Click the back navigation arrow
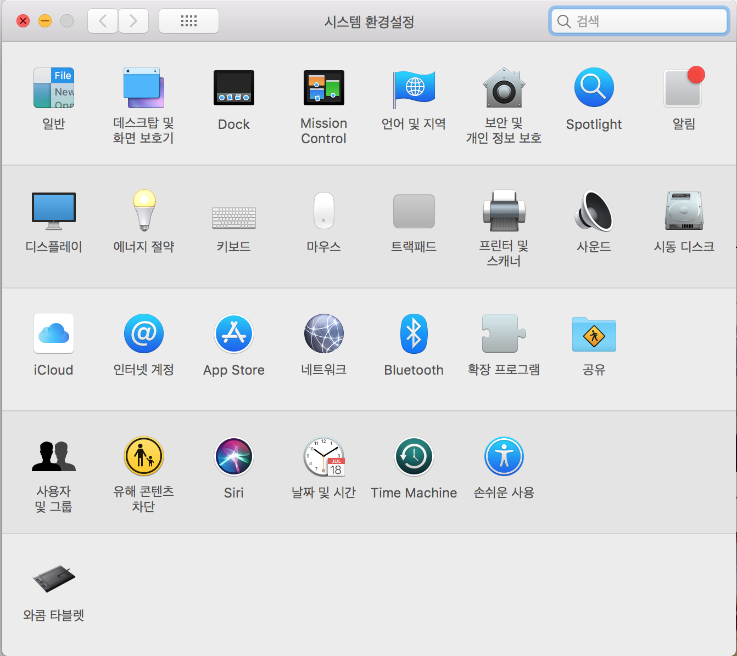737x656 pixels. (103, 21)
